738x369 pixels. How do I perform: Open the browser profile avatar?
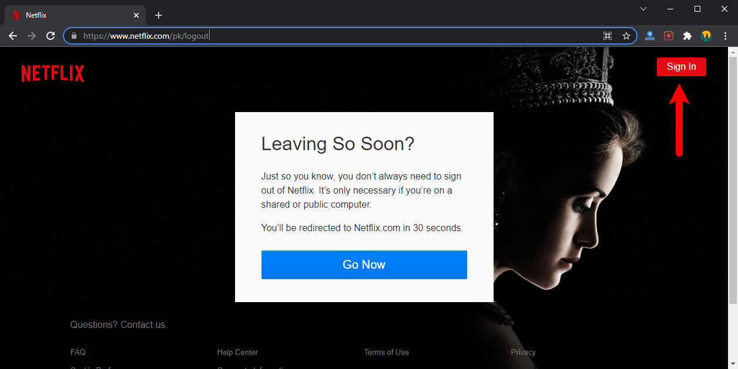pyautogui.click(x=706, y=36)
